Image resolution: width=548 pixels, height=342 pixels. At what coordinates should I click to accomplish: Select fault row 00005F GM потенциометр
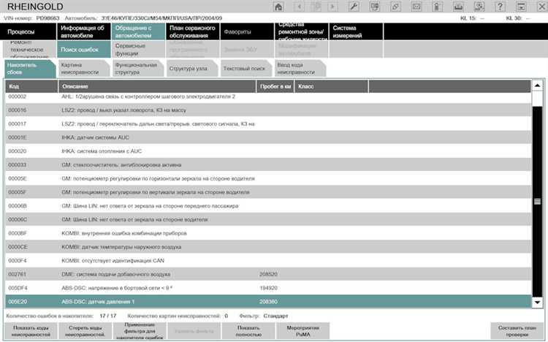tap(268, 192)
